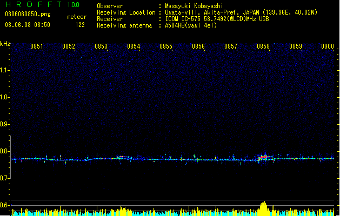Click the 0.8 kHz frequency tick label
Screen dimensions: 340x216
pyautogui.click(x=4, y=151)
